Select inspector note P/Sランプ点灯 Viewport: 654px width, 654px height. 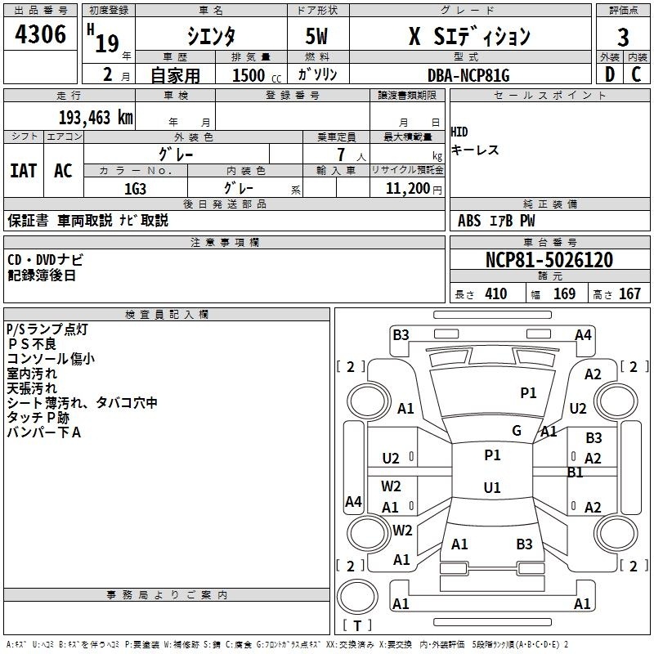(47, 329)
